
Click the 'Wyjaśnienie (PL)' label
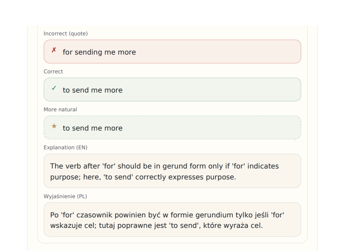(65, 196)
